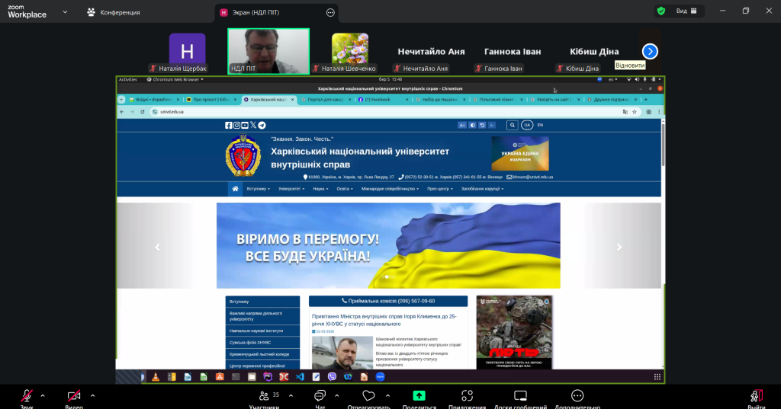781x409 pixels.
Task: Open the Чат chat panel
Action: click(320, 396)
